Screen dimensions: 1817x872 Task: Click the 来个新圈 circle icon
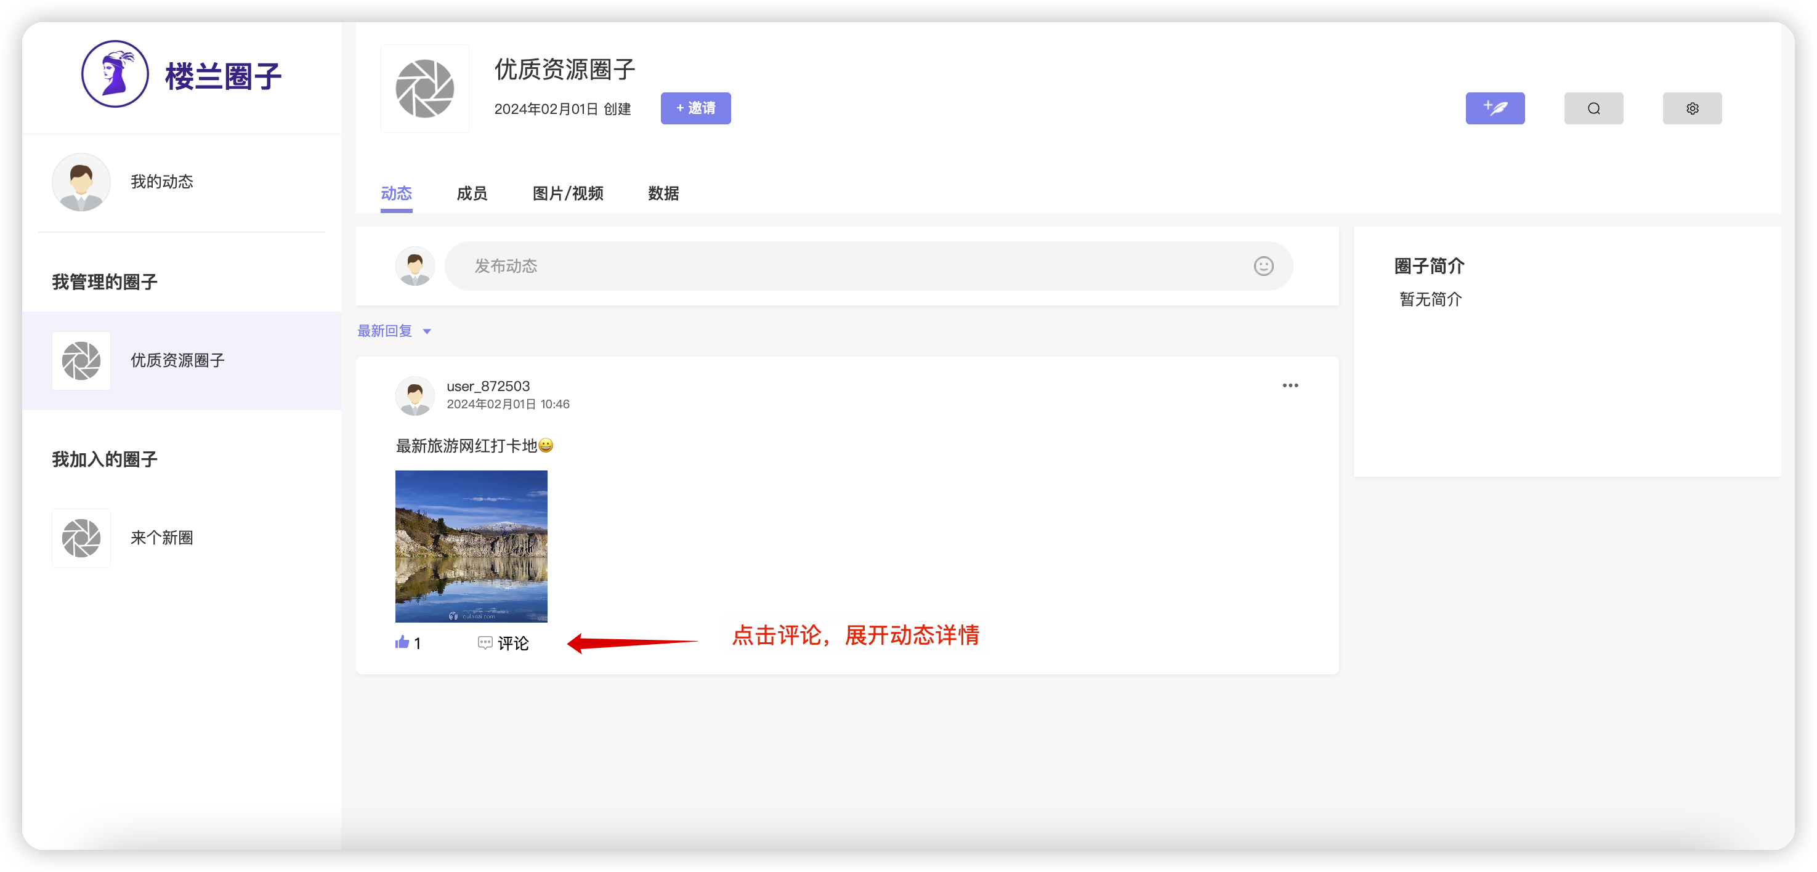(81, 538)
